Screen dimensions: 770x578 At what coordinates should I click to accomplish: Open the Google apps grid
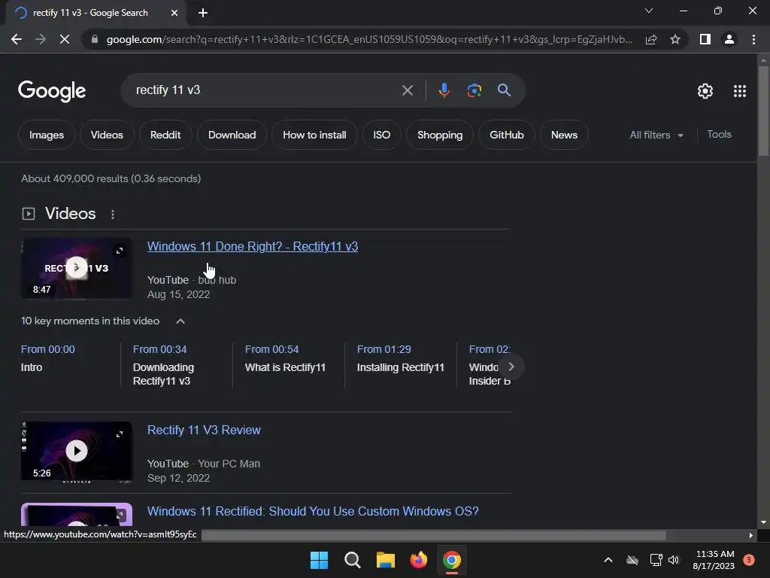[x=740, y=91]
